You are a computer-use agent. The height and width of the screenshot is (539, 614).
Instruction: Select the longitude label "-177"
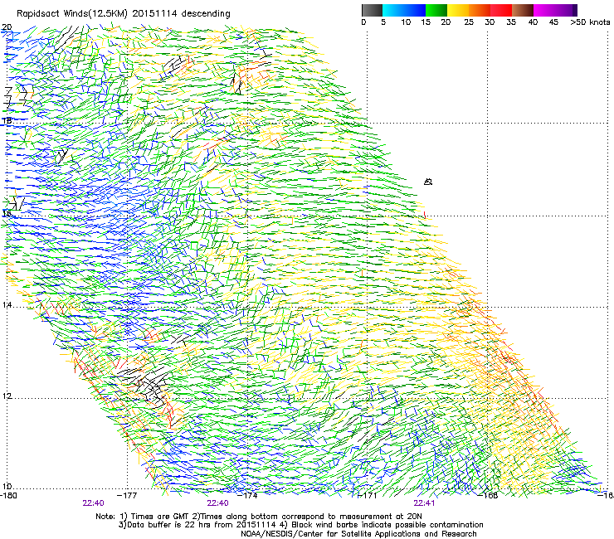[127, 496]
